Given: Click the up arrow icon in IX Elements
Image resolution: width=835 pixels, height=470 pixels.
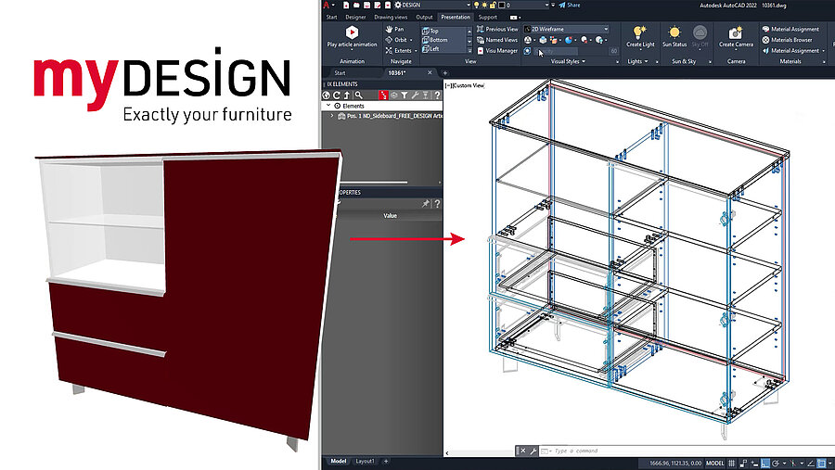Looking at the screenshot, I should pos(347,95).
